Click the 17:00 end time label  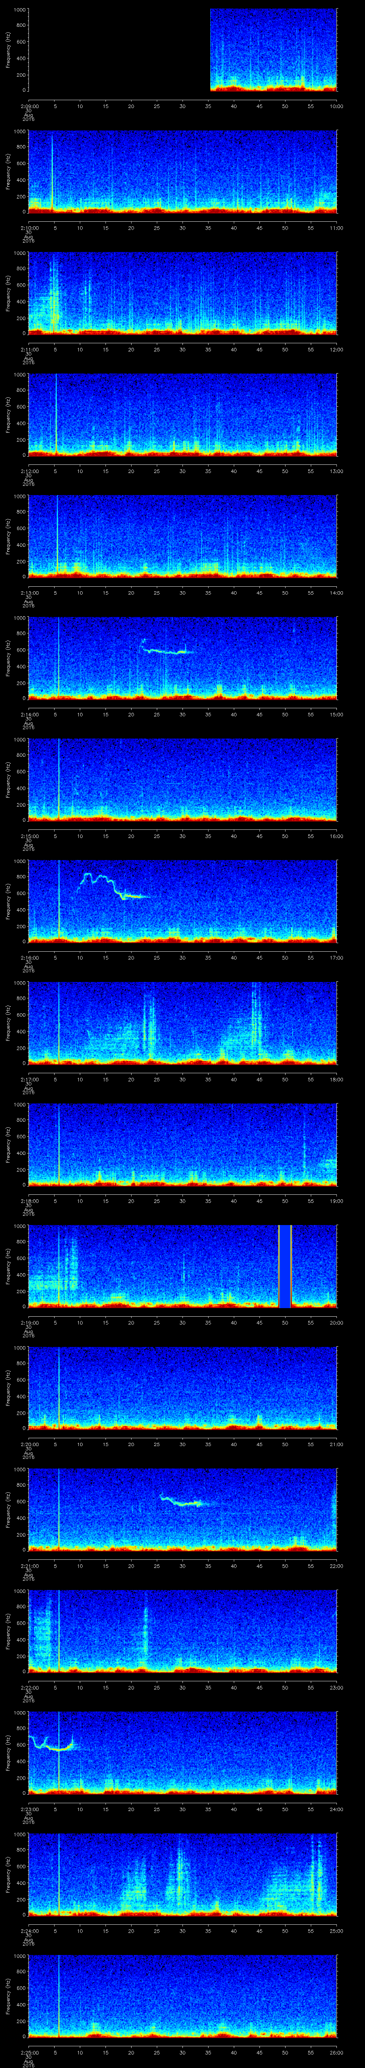[336, 958]
